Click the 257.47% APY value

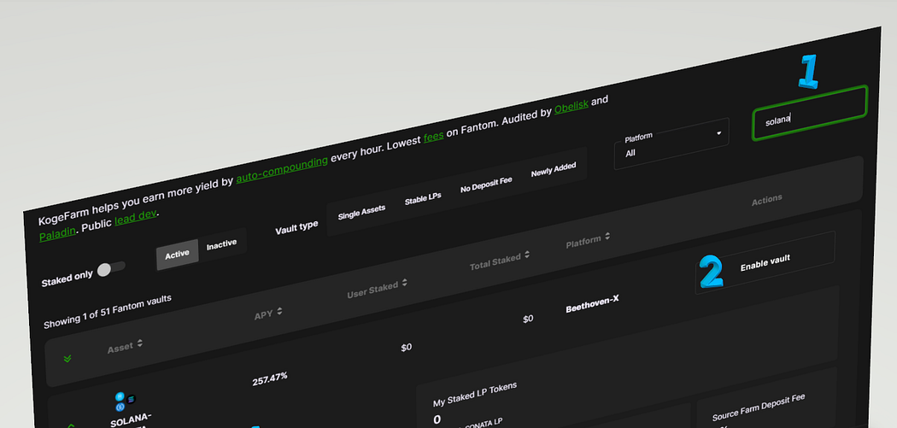point(269,378)
